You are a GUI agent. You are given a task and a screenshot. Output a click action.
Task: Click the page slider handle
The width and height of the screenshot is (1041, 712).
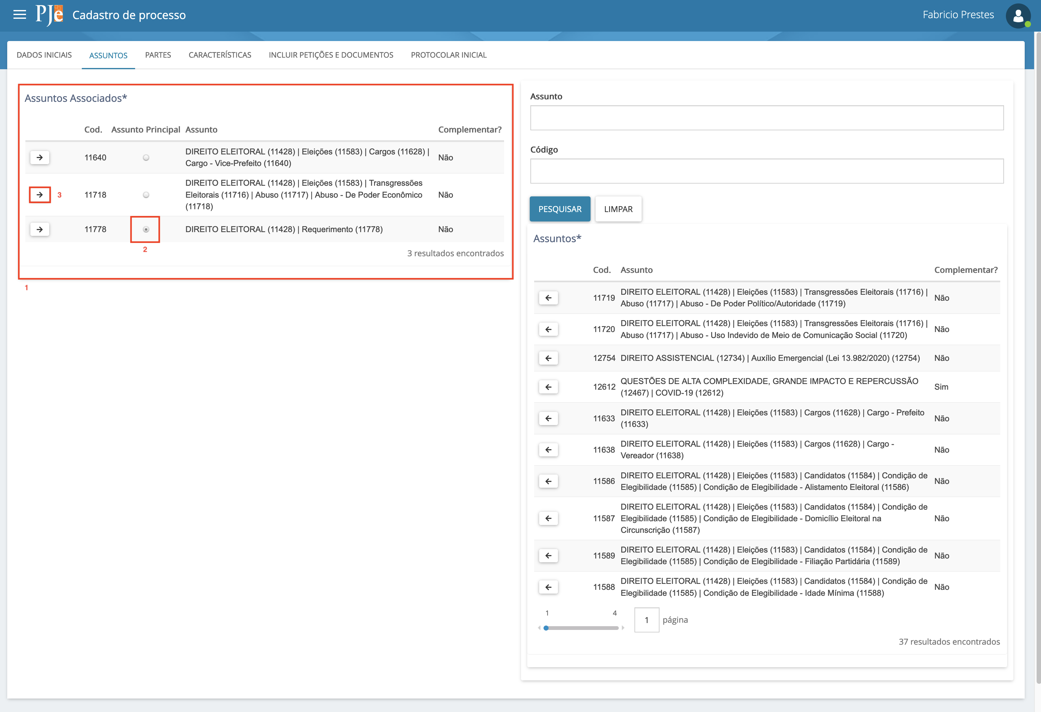[546, 628]
